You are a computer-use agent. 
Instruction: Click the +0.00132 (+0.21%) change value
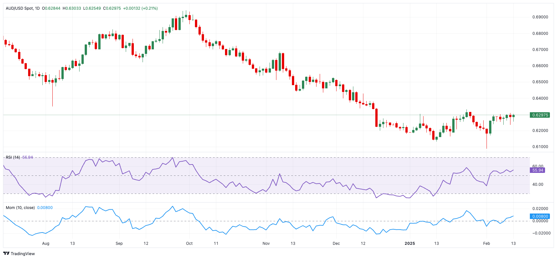coord(140,8)
